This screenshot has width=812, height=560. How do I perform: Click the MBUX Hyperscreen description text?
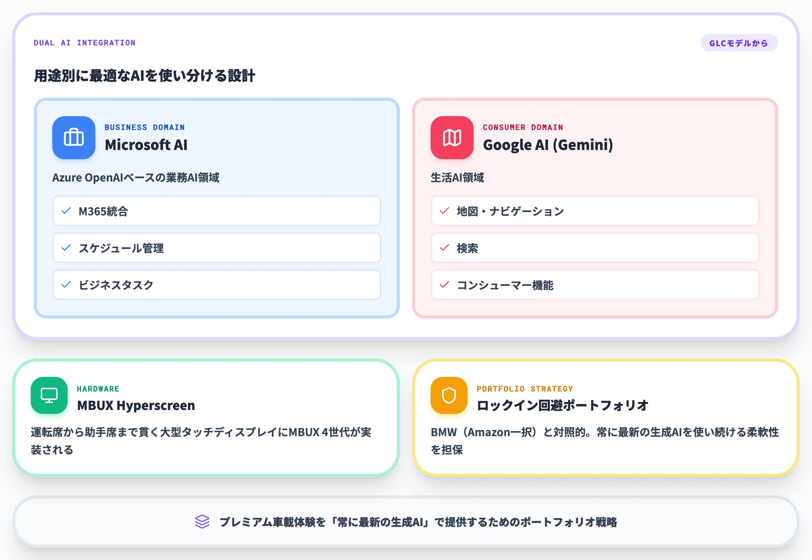(201, 441)
